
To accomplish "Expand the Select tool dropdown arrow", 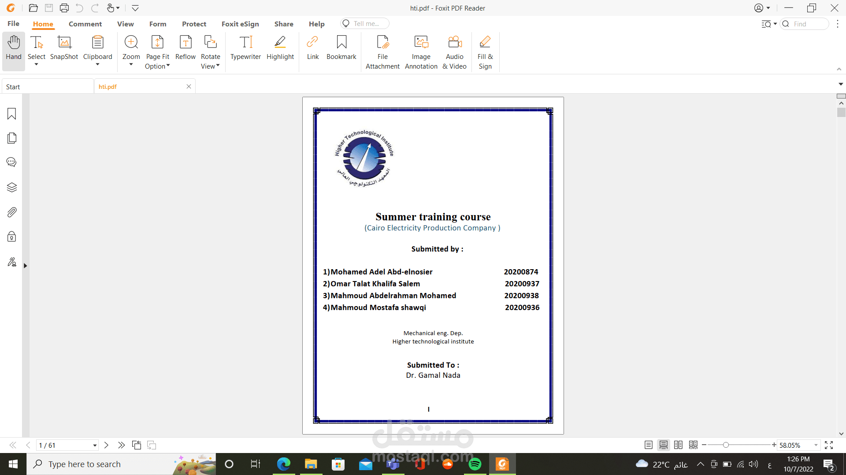I will (x=37, y=65).
